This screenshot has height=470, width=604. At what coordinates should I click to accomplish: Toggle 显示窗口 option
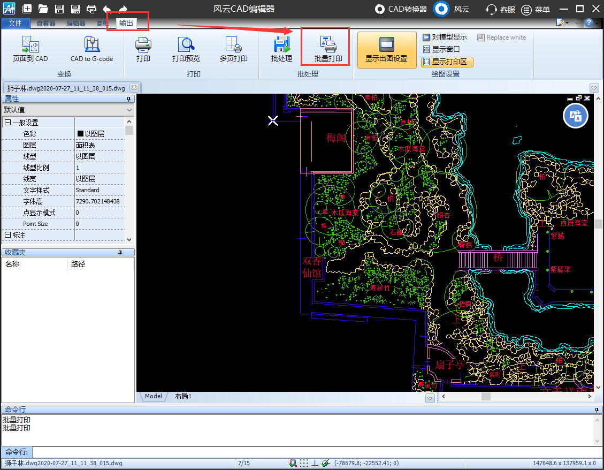(441, 49)
